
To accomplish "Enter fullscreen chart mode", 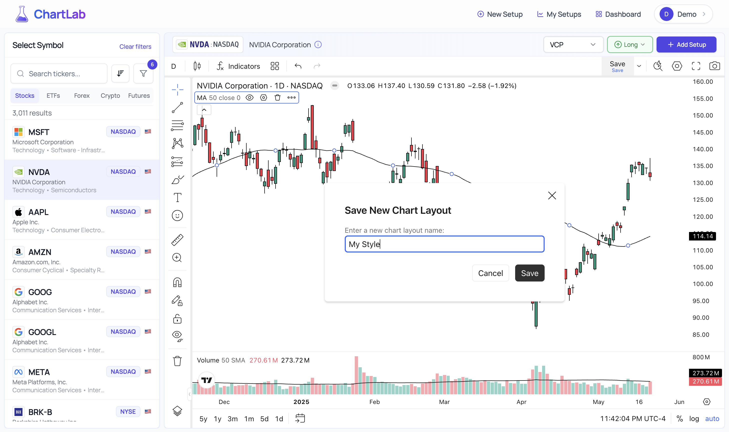I will point(696,66).
